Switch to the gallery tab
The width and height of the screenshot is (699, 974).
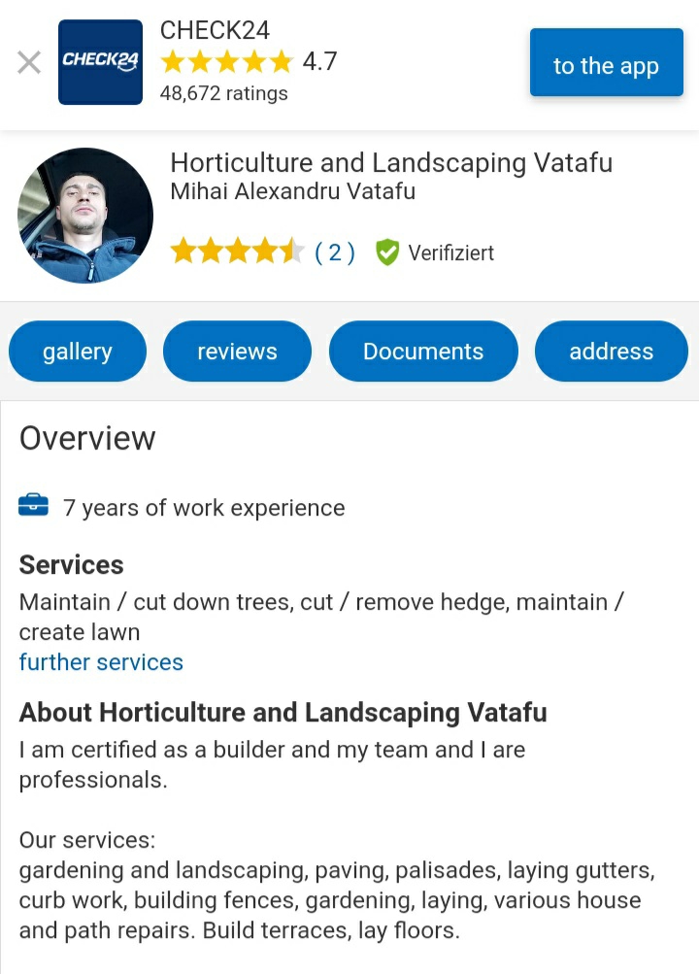(x=78, y=352)
